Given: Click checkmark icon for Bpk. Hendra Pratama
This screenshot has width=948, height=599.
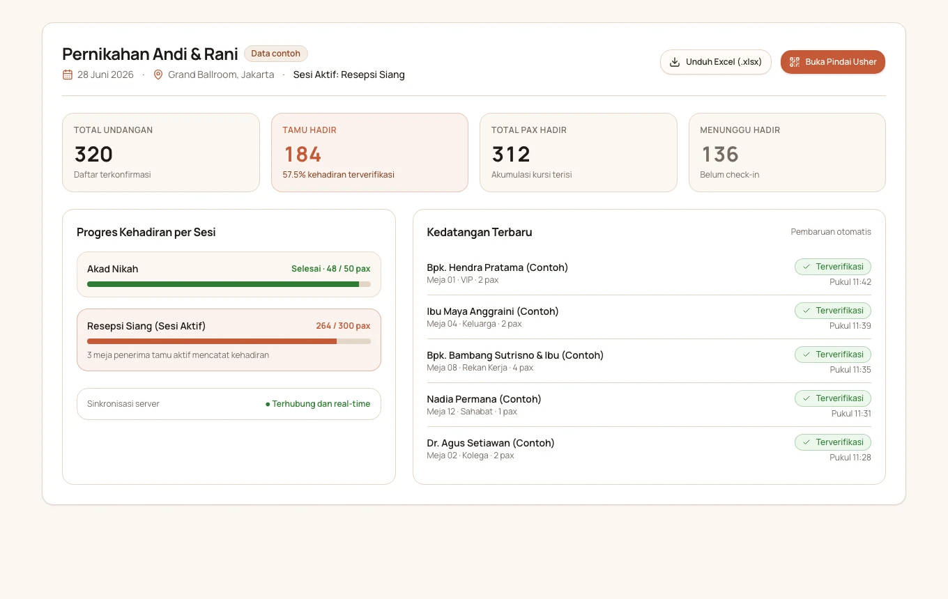Looking at the screenshot, I should click(x=806, y=267).
